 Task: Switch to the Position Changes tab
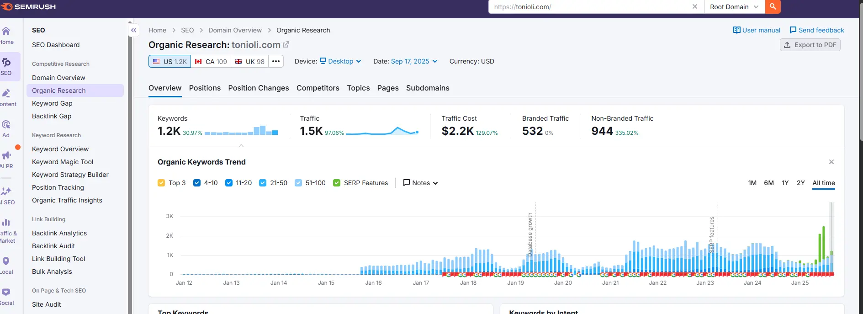click(259, 88)
